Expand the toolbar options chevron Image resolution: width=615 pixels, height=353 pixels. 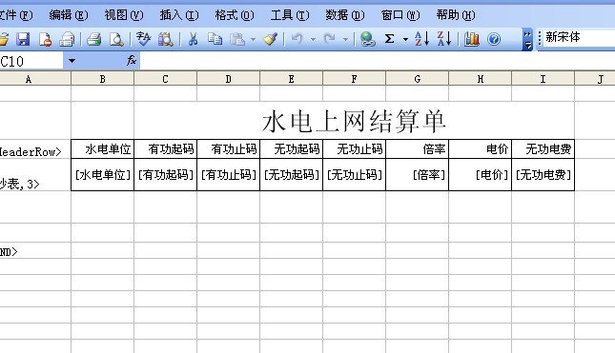(x=527, y=40)
